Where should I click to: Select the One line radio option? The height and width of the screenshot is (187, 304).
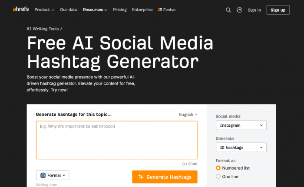click(218, 176)
